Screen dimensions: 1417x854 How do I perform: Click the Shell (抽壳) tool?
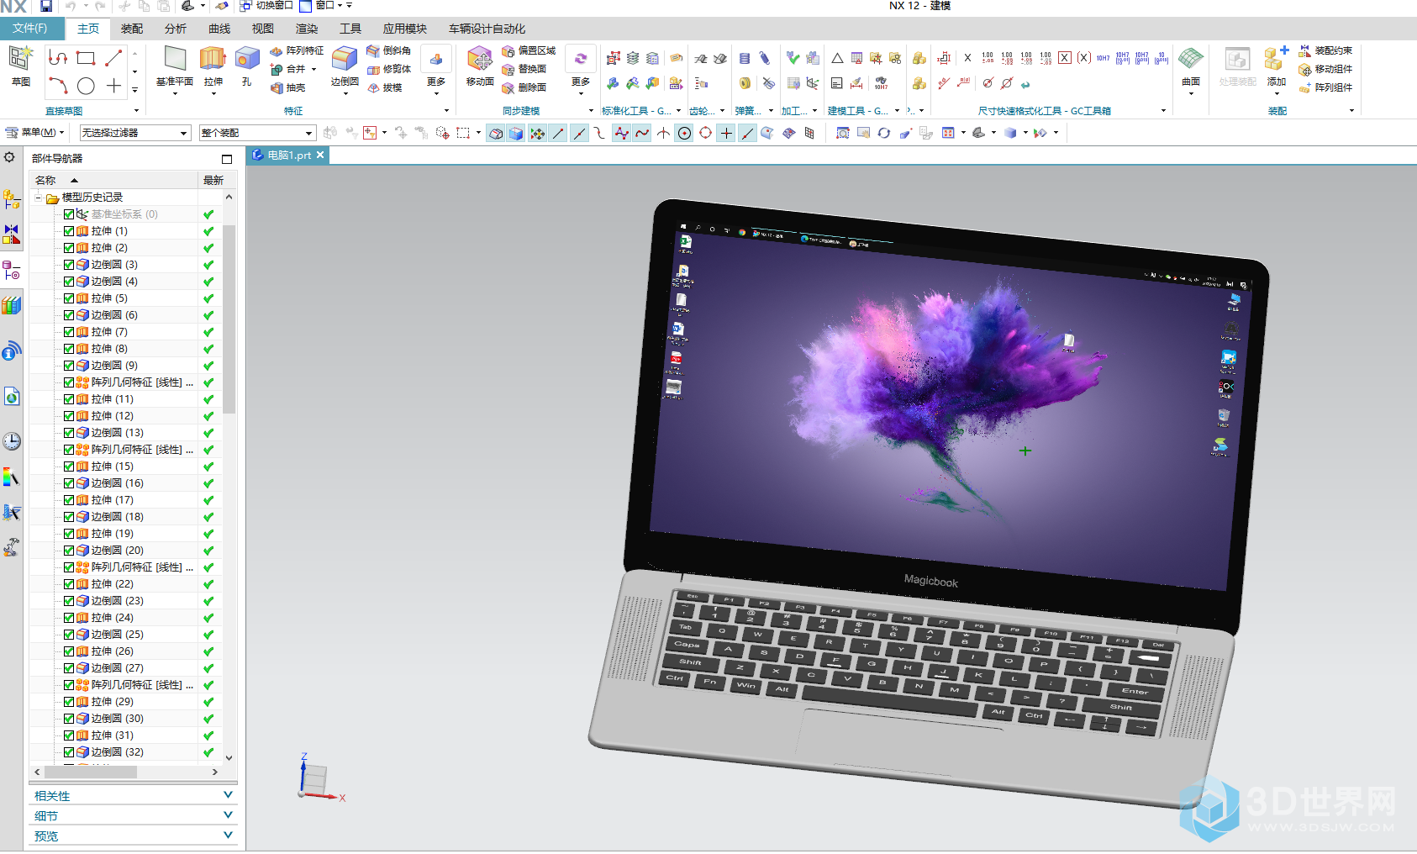287,87
